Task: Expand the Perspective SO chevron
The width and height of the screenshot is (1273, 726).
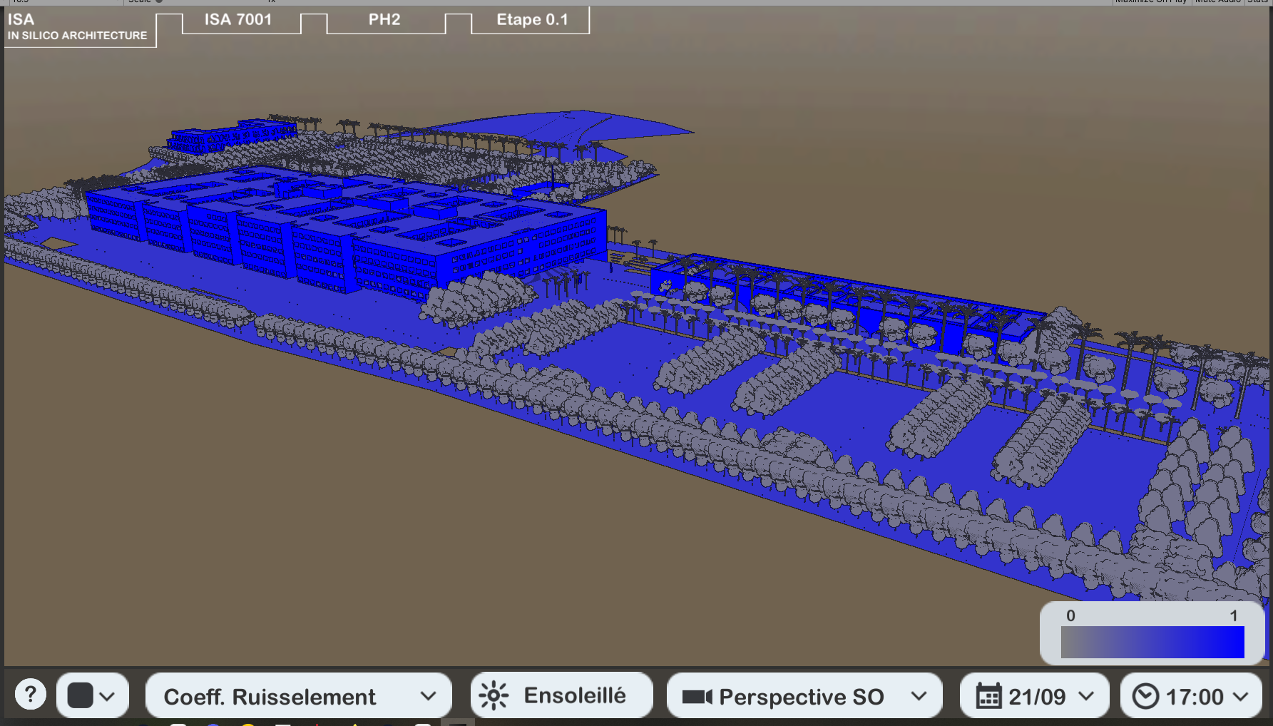Action: pyautogui.click(x=919, y=696)
